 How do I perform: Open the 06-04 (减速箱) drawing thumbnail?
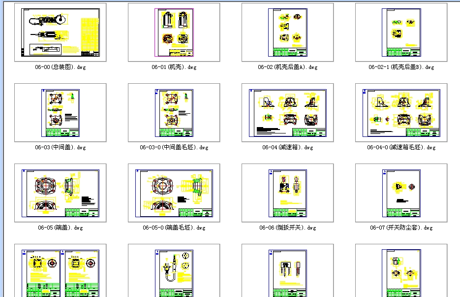[287, 112]
